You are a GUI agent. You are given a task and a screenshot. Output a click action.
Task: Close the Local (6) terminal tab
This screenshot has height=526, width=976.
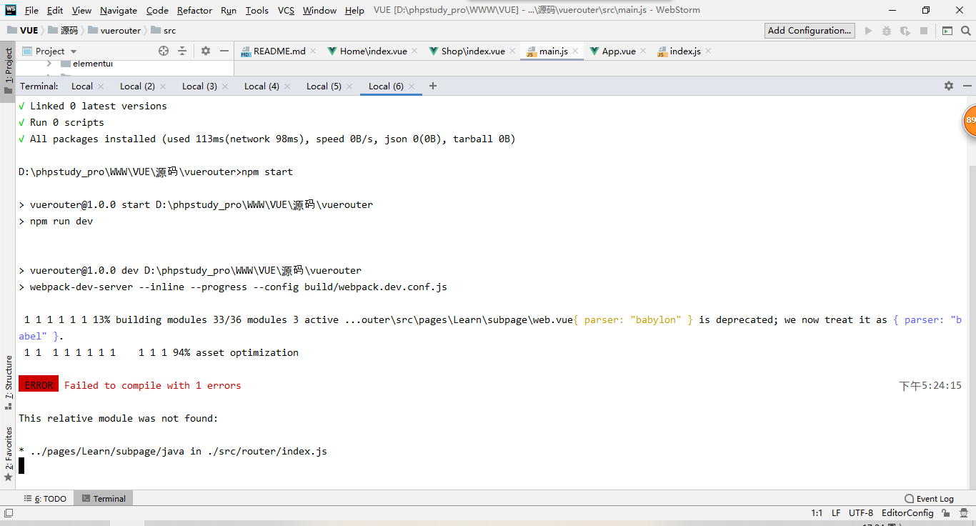click(x=412, y=86)
